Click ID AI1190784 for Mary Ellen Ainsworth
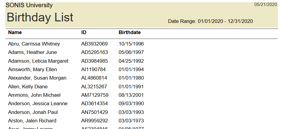Viewport: 284px width, 129px height. click(93, 69)
